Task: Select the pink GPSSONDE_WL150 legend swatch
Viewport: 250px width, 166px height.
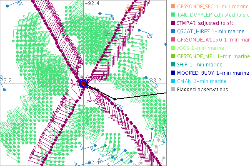Action: 172,39
